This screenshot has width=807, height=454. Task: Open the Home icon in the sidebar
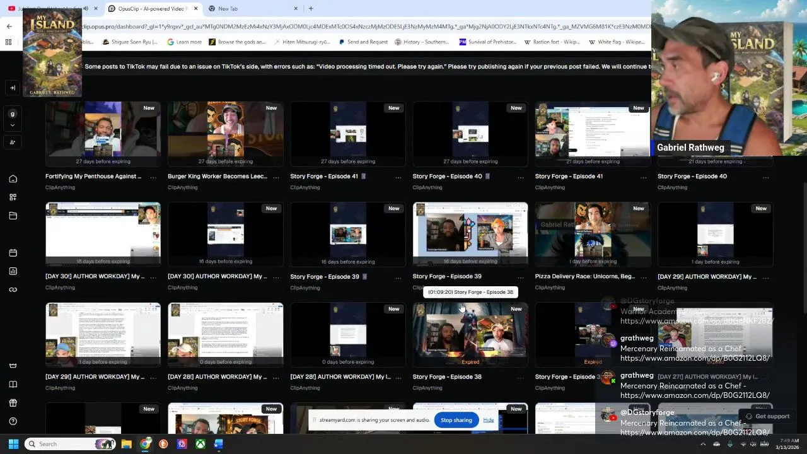13,179
